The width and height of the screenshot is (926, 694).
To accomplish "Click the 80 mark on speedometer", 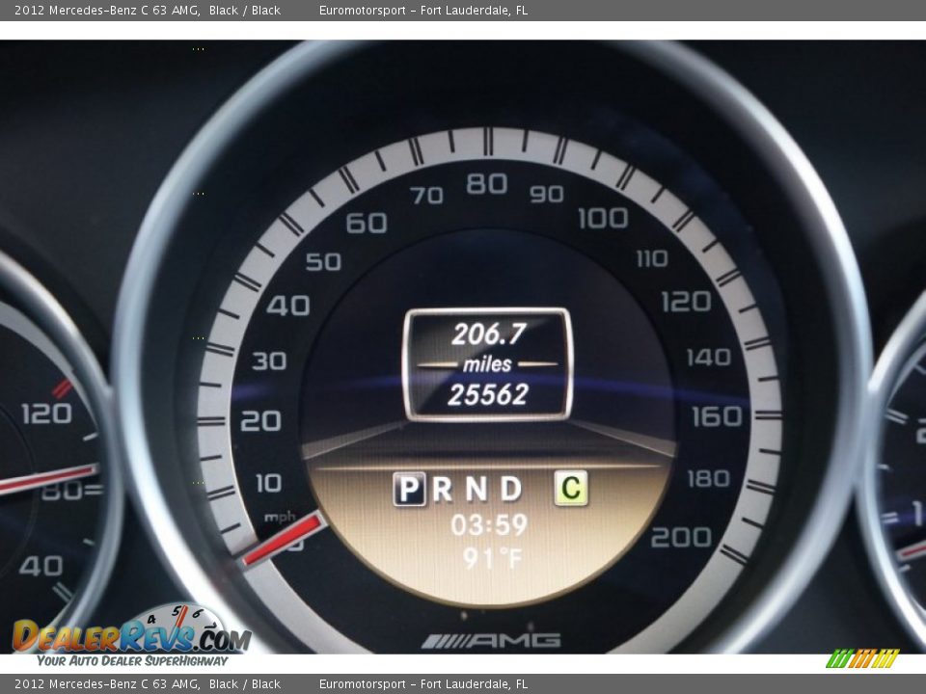I will pos(487,184).
